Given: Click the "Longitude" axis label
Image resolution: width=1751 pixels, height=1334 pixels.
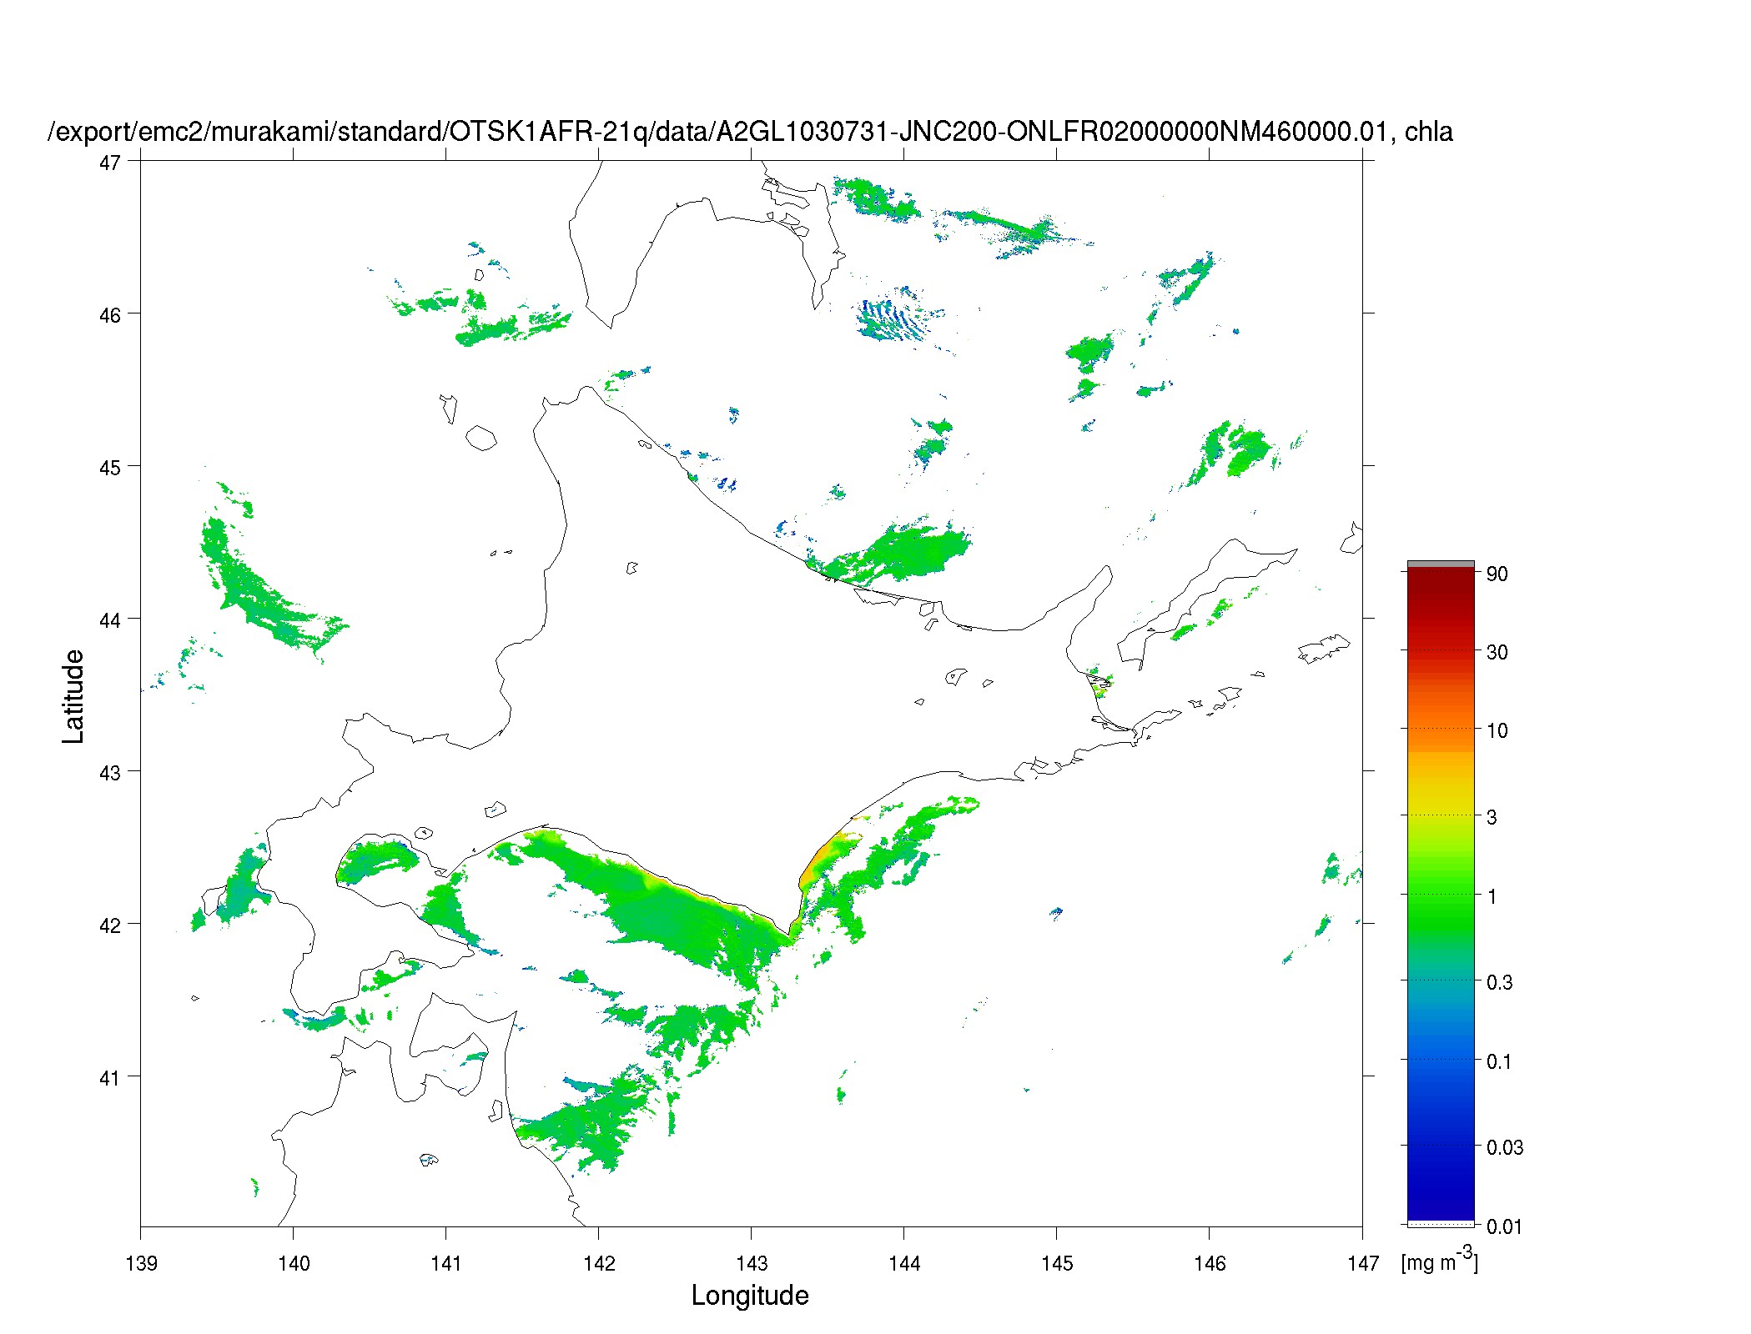Looking at the screenshot, I should point(750,1295).
